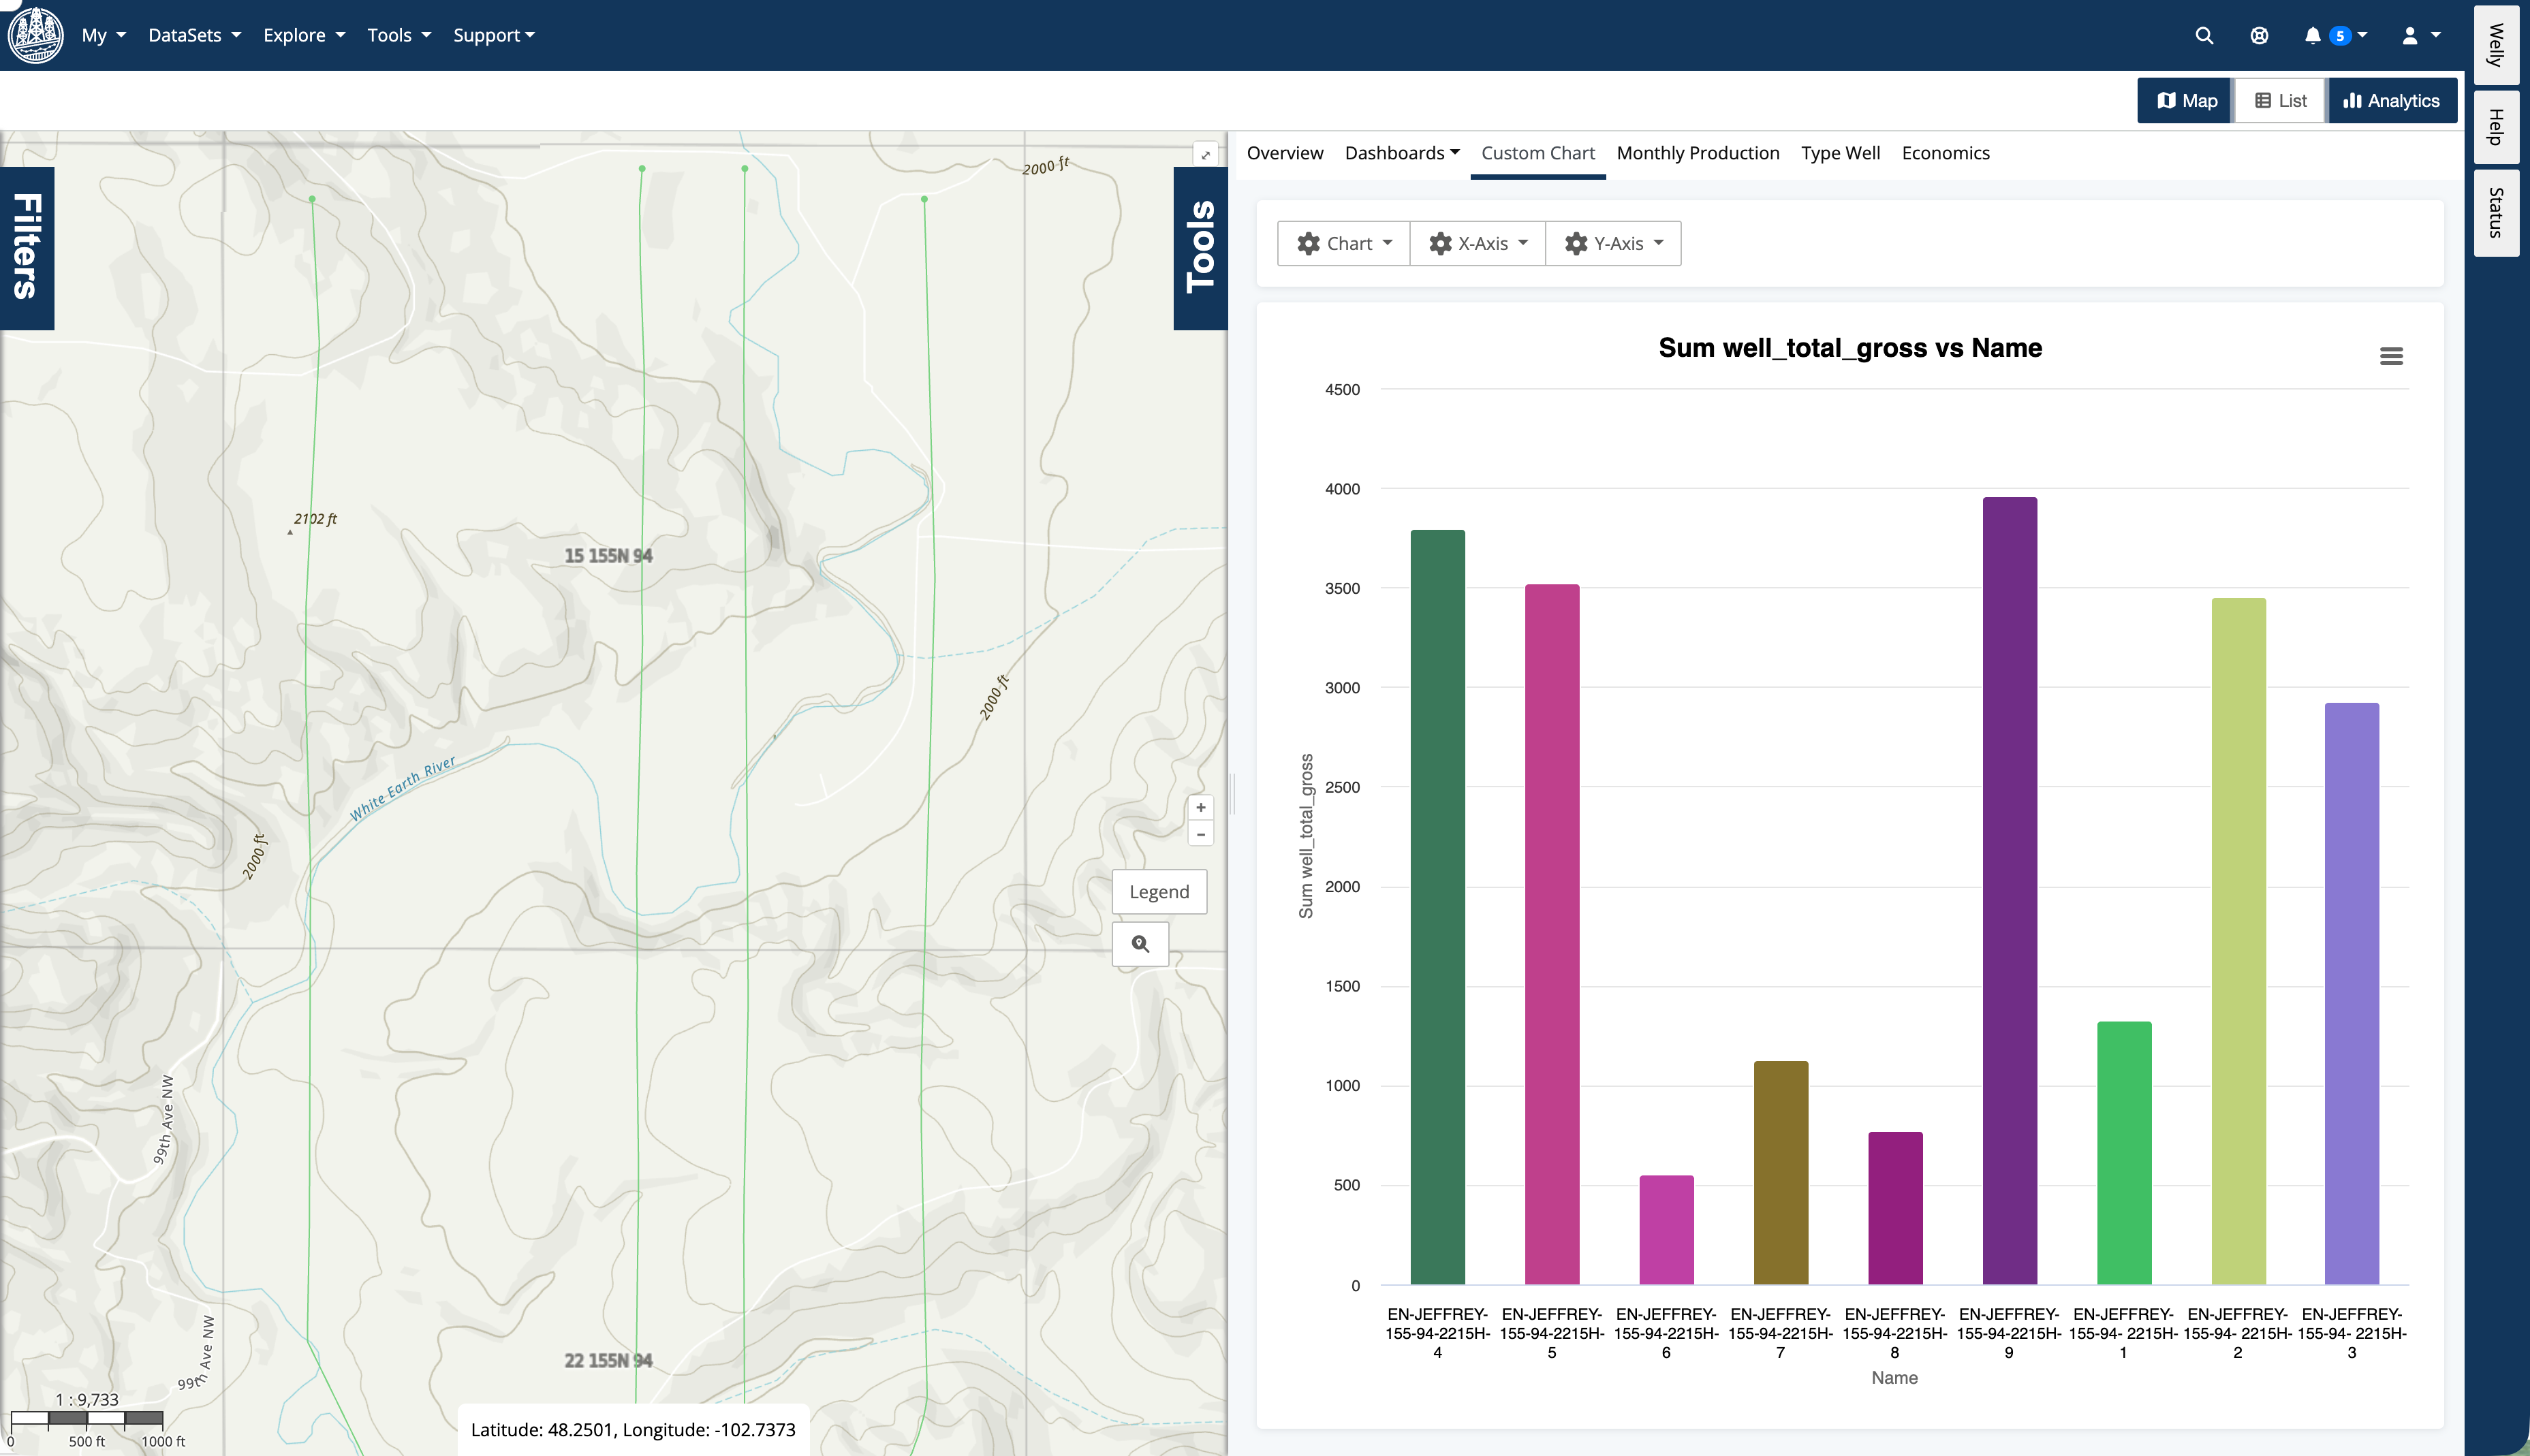Click the Legend button on the map
The width and height of the screenshot is (2530, 1456).
(x=1159, y=891)
